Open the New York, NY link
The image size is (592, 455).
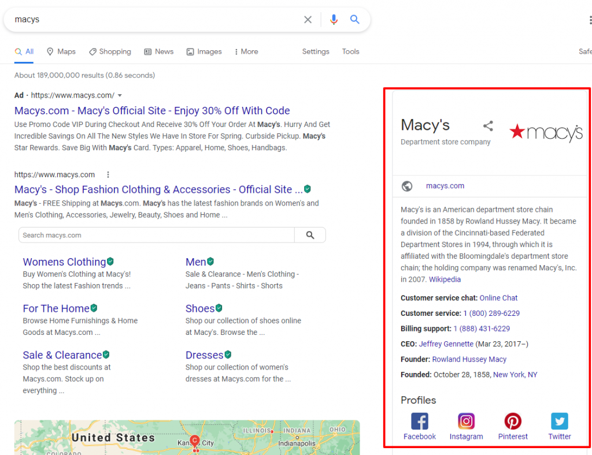coord(515,375)
